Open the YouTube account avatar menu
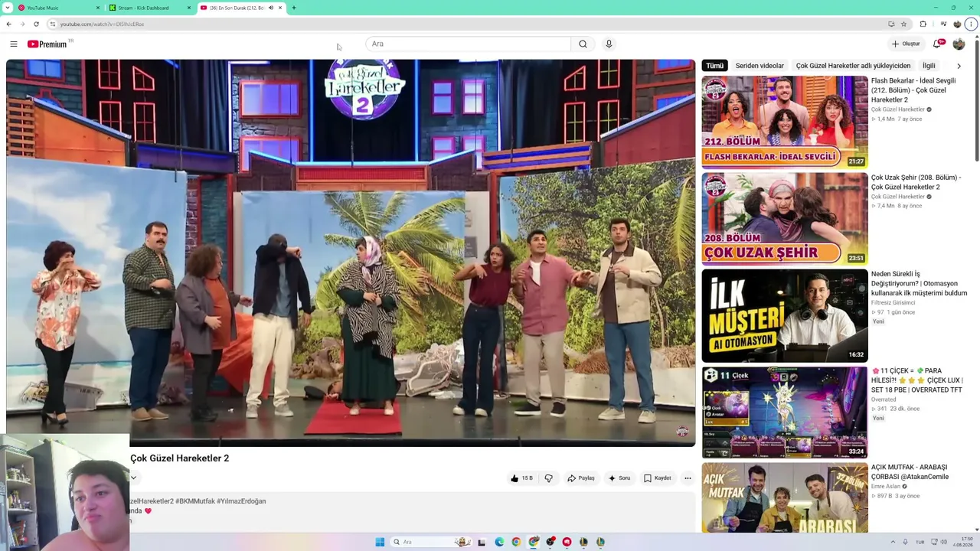 point(959,44)
